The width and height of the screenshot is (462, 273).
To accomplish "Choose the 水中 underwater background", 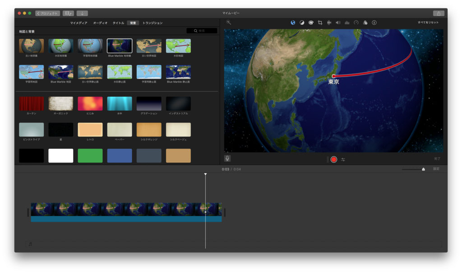I will [x=120, y=103].
